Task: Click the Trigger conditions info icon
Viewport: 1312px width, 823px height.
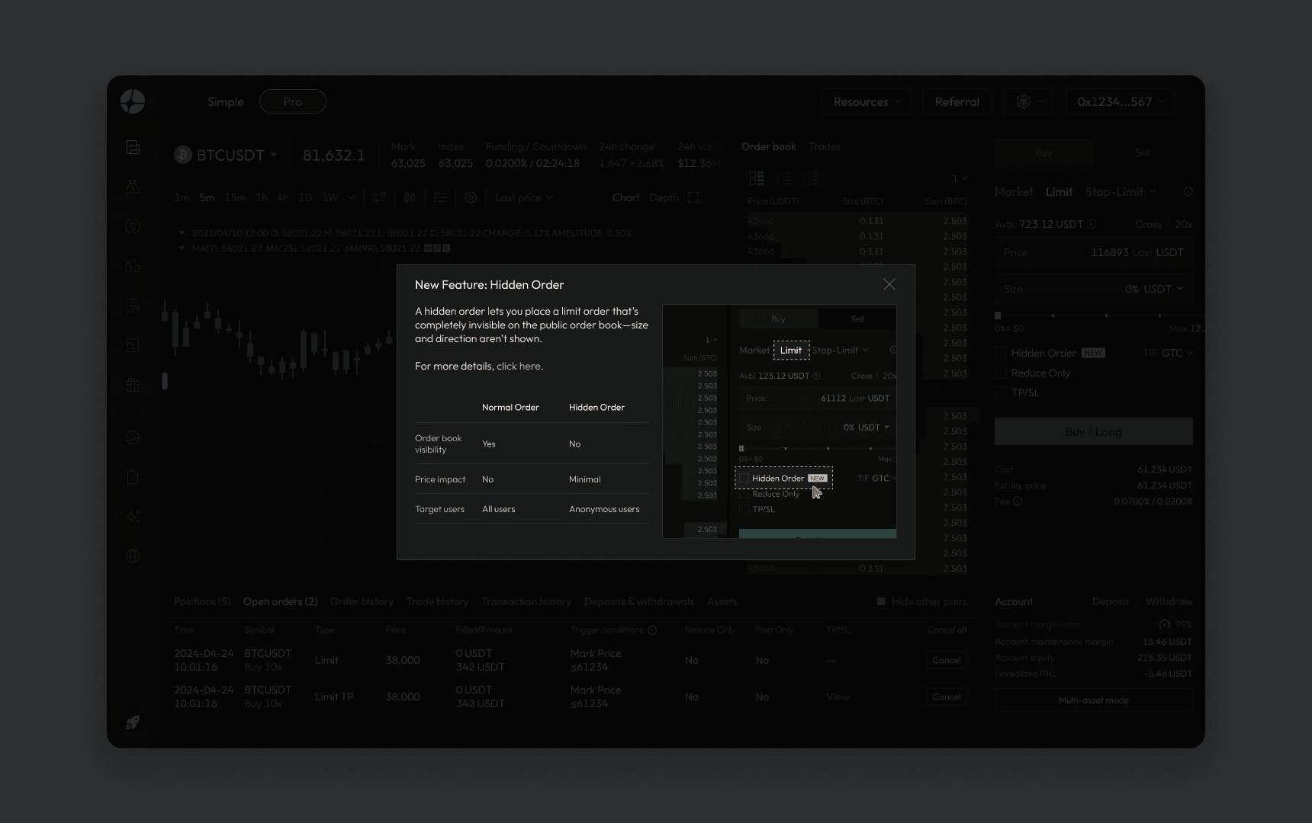Action: (652, 630)
